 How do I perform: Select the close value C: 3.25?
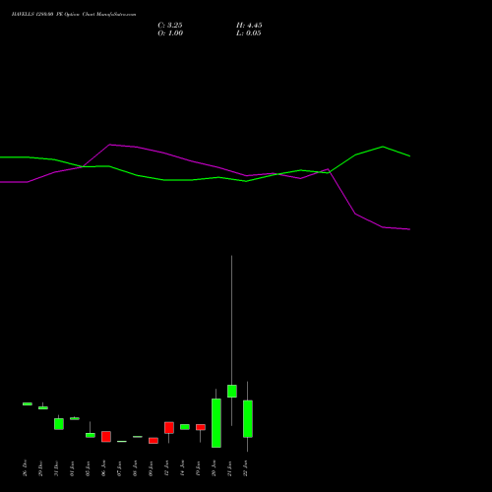pos(170,26)
